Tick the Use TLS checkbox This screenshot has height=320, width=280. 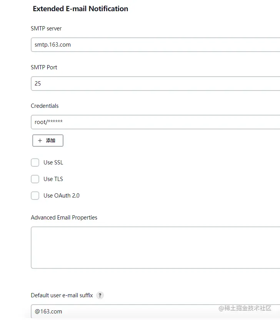click(35, 179)
